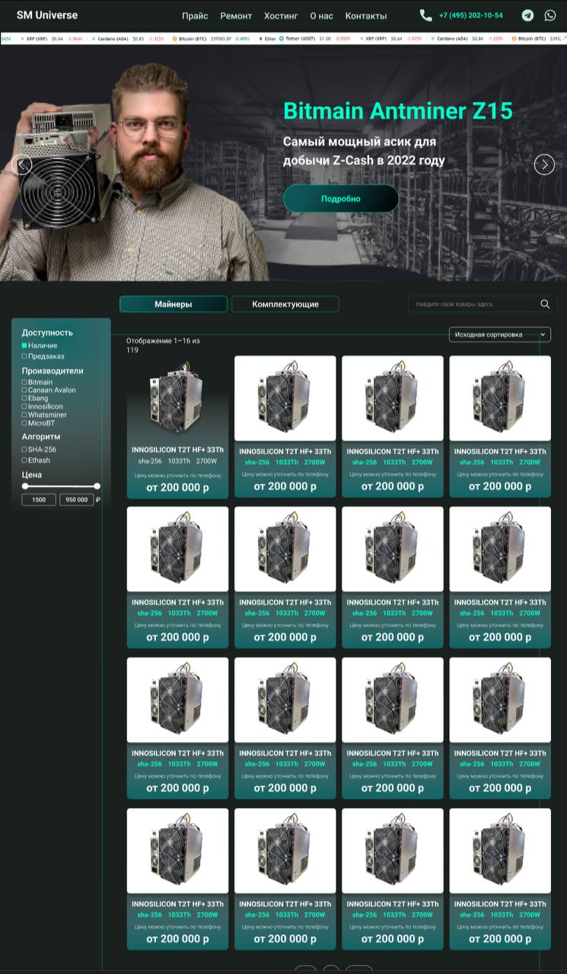Enable the Bitmain manufacturer filter
Screen dimensions: 567x974
(x=24, y=382)
